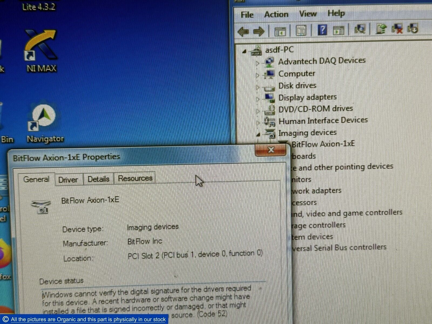Click the Uninstall device toolbar icon with red X
The width and height of the screenshot is (432, 324).
(397, 28)
